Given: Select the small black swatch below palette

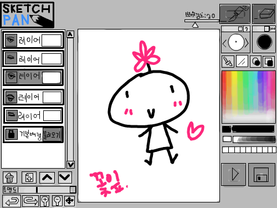Looking at the screenshot, I should (x=227, y=129).
